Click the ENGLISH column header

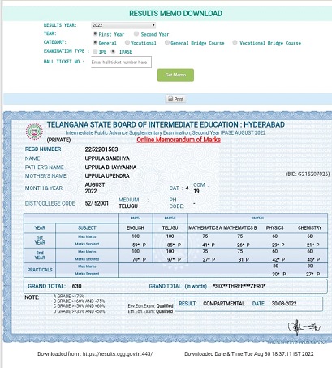pos(136,228)
